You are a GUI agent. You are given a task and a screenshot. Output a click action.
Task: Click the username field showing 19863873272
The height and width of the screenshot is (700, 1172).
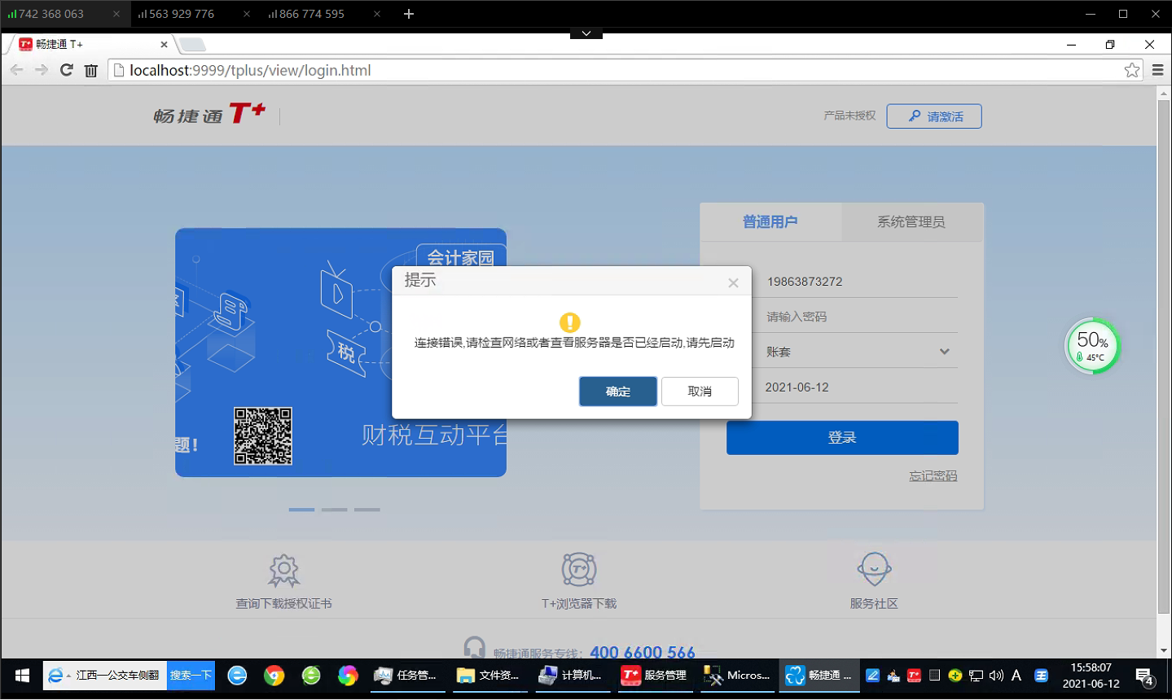(842, 282)
